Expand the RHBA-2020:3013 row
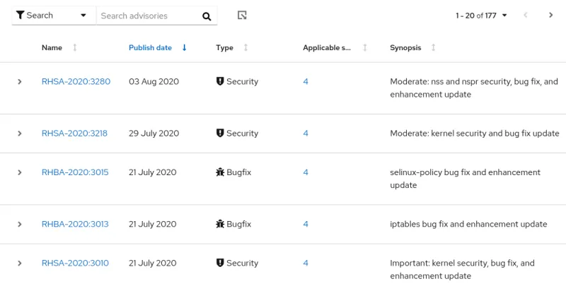This screenshot has height=291, width=566. (20, 225)
